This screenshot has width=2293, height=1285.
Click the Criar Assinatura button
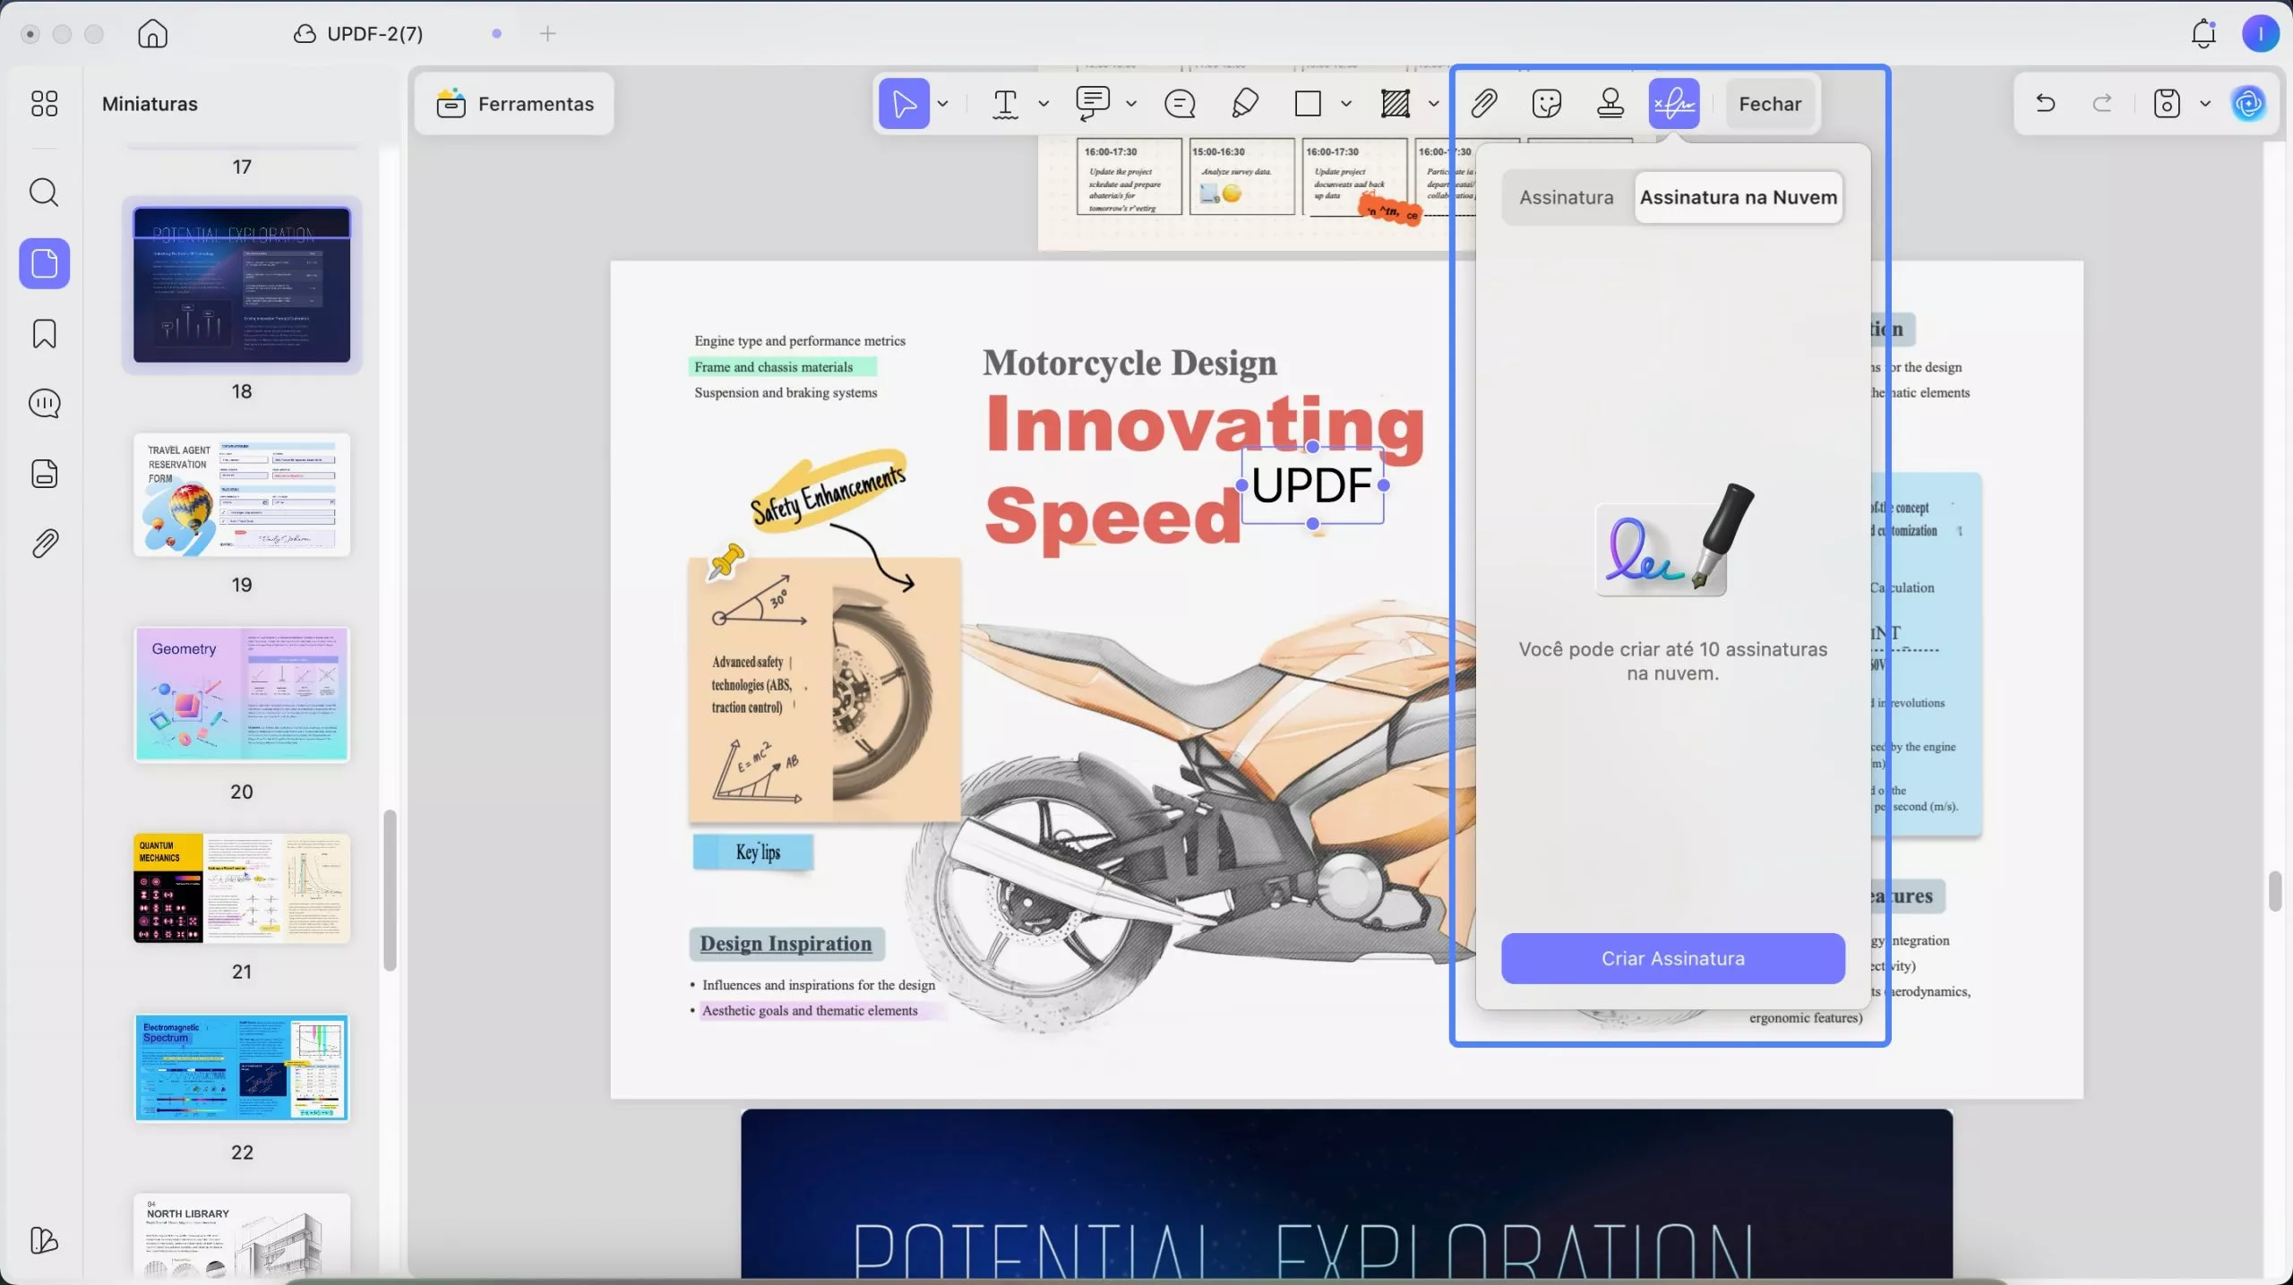[1673, 958]
